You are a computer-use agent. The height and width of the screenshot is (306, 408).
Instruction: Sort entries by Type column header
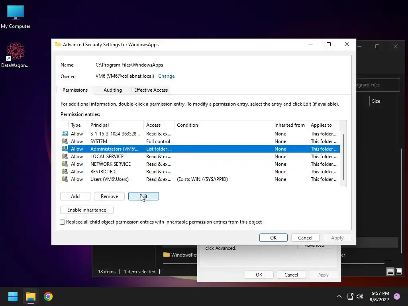tap(78, 125)
